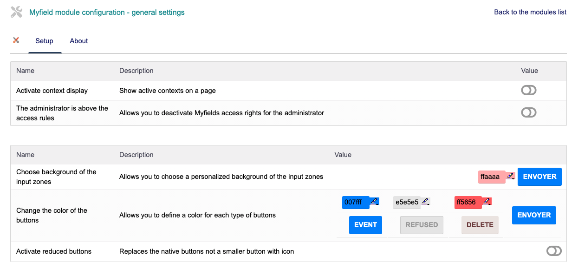Click the pink ffaaaa background color field
The height and width of the screenshot is (269, 578).
491,177
